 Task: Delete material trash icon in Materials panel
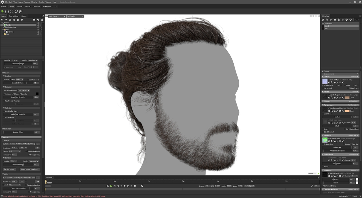(339, 20)
